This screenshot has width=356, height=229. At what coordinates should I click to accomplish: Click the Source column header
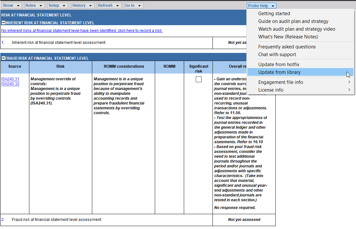(x=15, y=67)
